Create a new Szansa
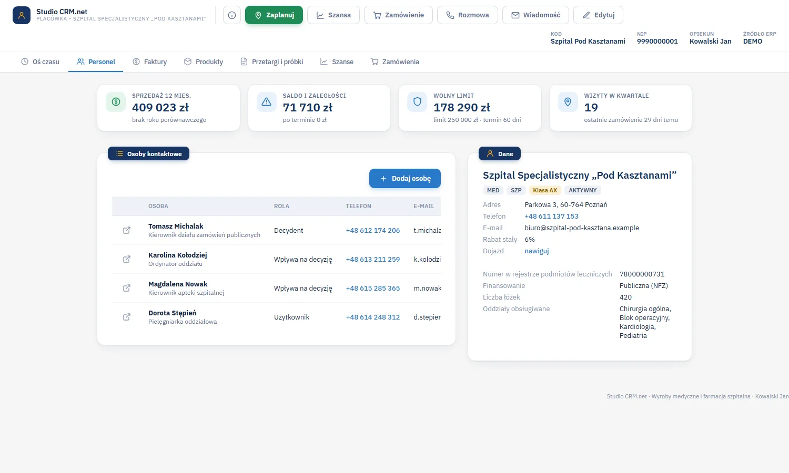789x473 pixels. click(x=333, y=15)
